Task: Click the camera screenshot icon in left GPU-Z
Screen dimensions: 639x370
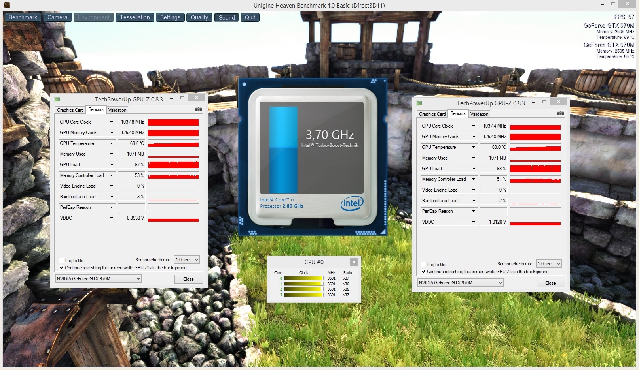Action: 199,109
